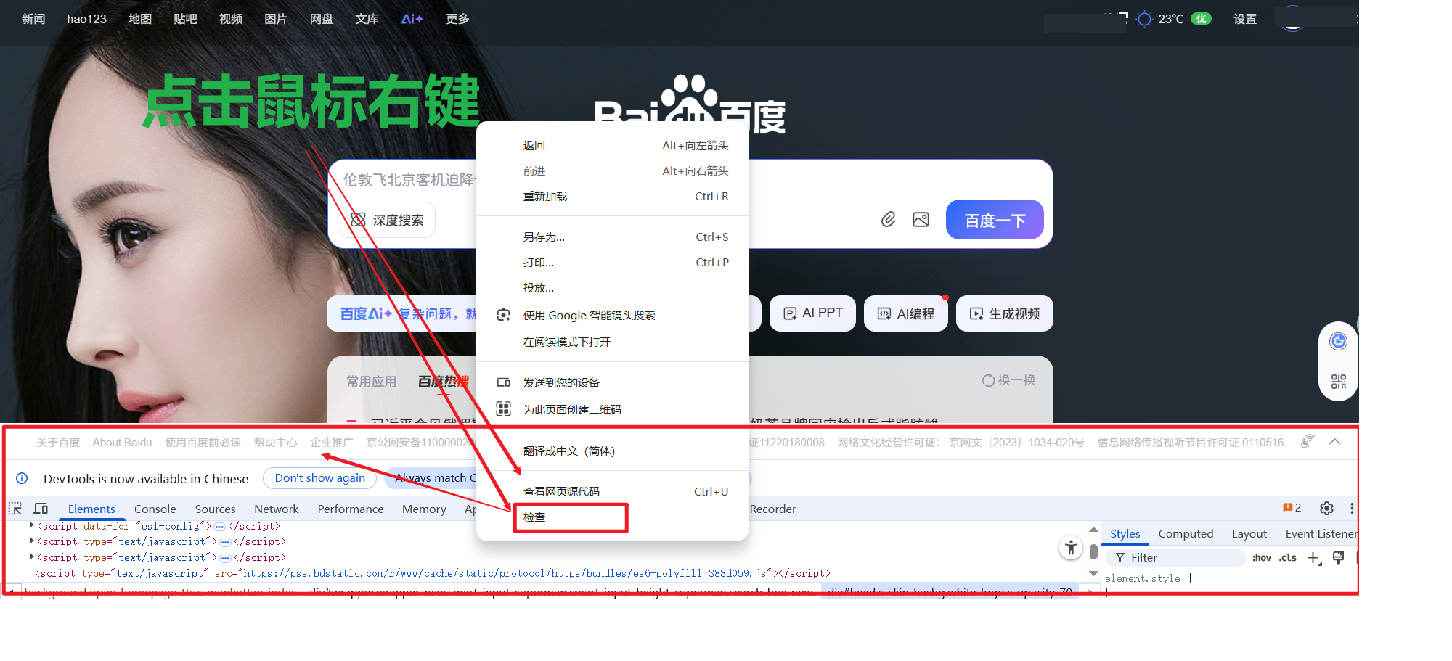Viewport: 1452px width, 661px height.
Task: Open the DevTools three-dot menu
Action: click(1351, 508)
